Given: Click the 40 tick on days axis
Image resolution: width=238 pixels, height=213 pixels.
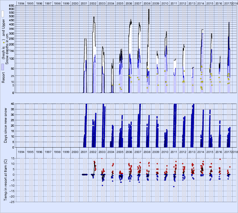Looking at the screenshot, I should coord(12,104).
